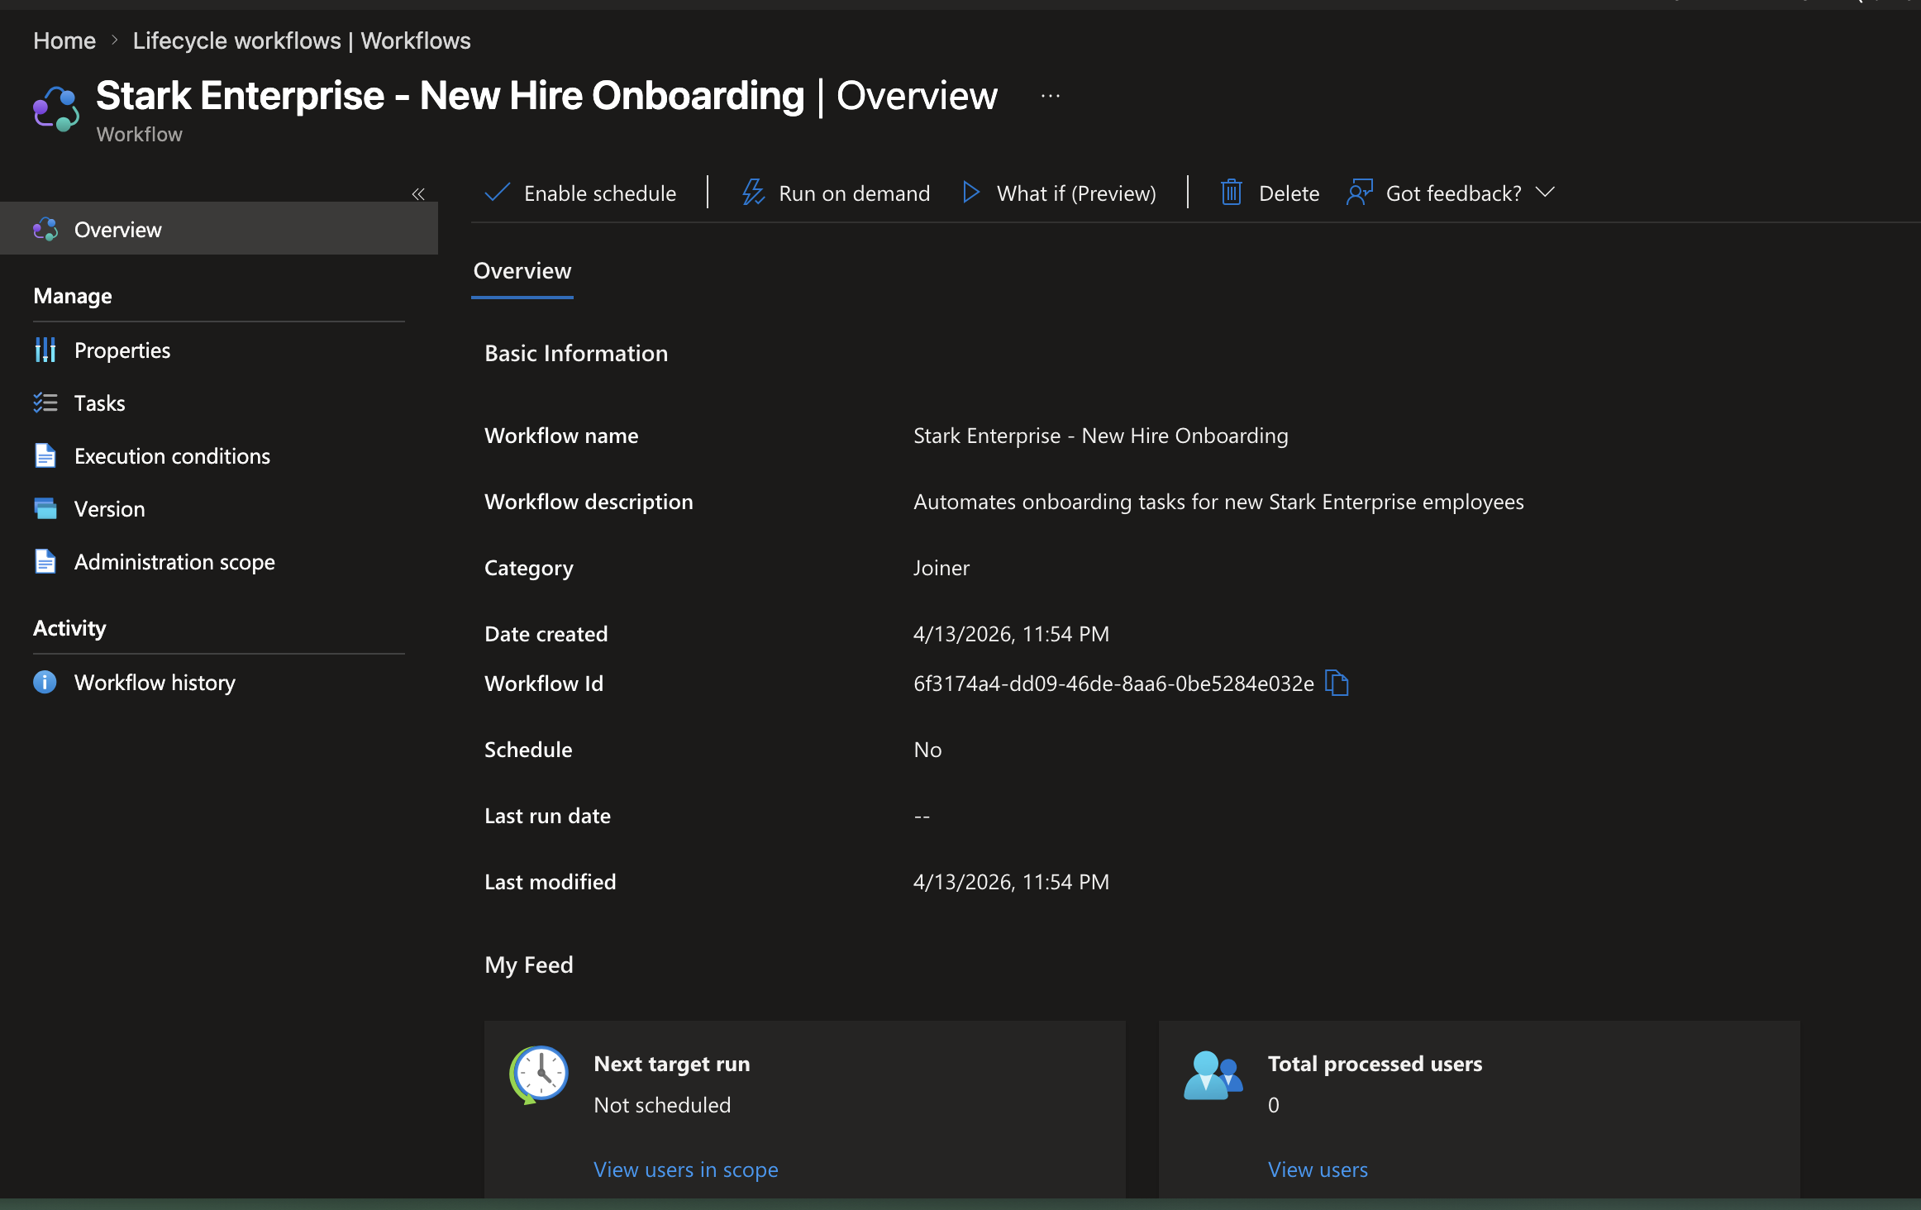Image resolution: width=1921 pixels, height=1210 pixels.
Task: Click the Next target run clock icon
Action: [539, 1074]
